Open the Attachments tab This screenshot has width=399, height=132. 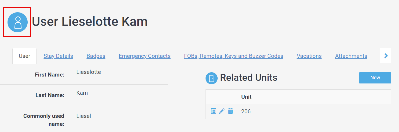point(351,56)
